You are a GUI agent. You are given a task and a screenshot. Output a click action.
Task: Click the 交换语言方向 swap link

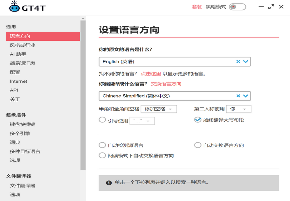tap(166, 84)
